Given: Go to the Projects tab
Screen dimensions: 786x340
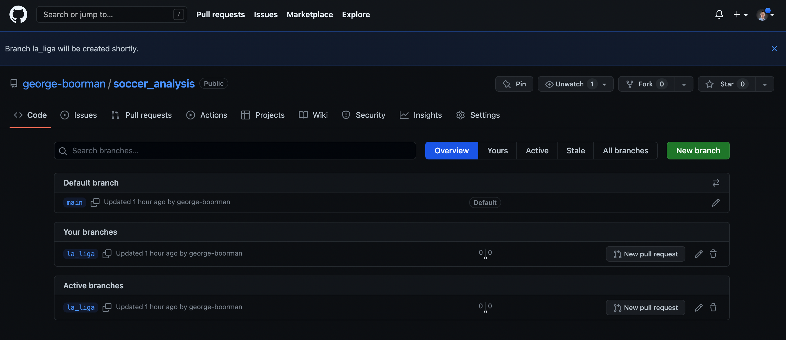Looking at the screenshot, I should click(263, 115).
